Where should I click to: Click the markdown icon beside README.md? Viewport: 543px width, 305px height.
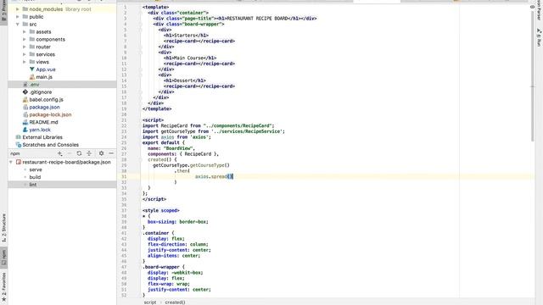click(x=25, y=122)
